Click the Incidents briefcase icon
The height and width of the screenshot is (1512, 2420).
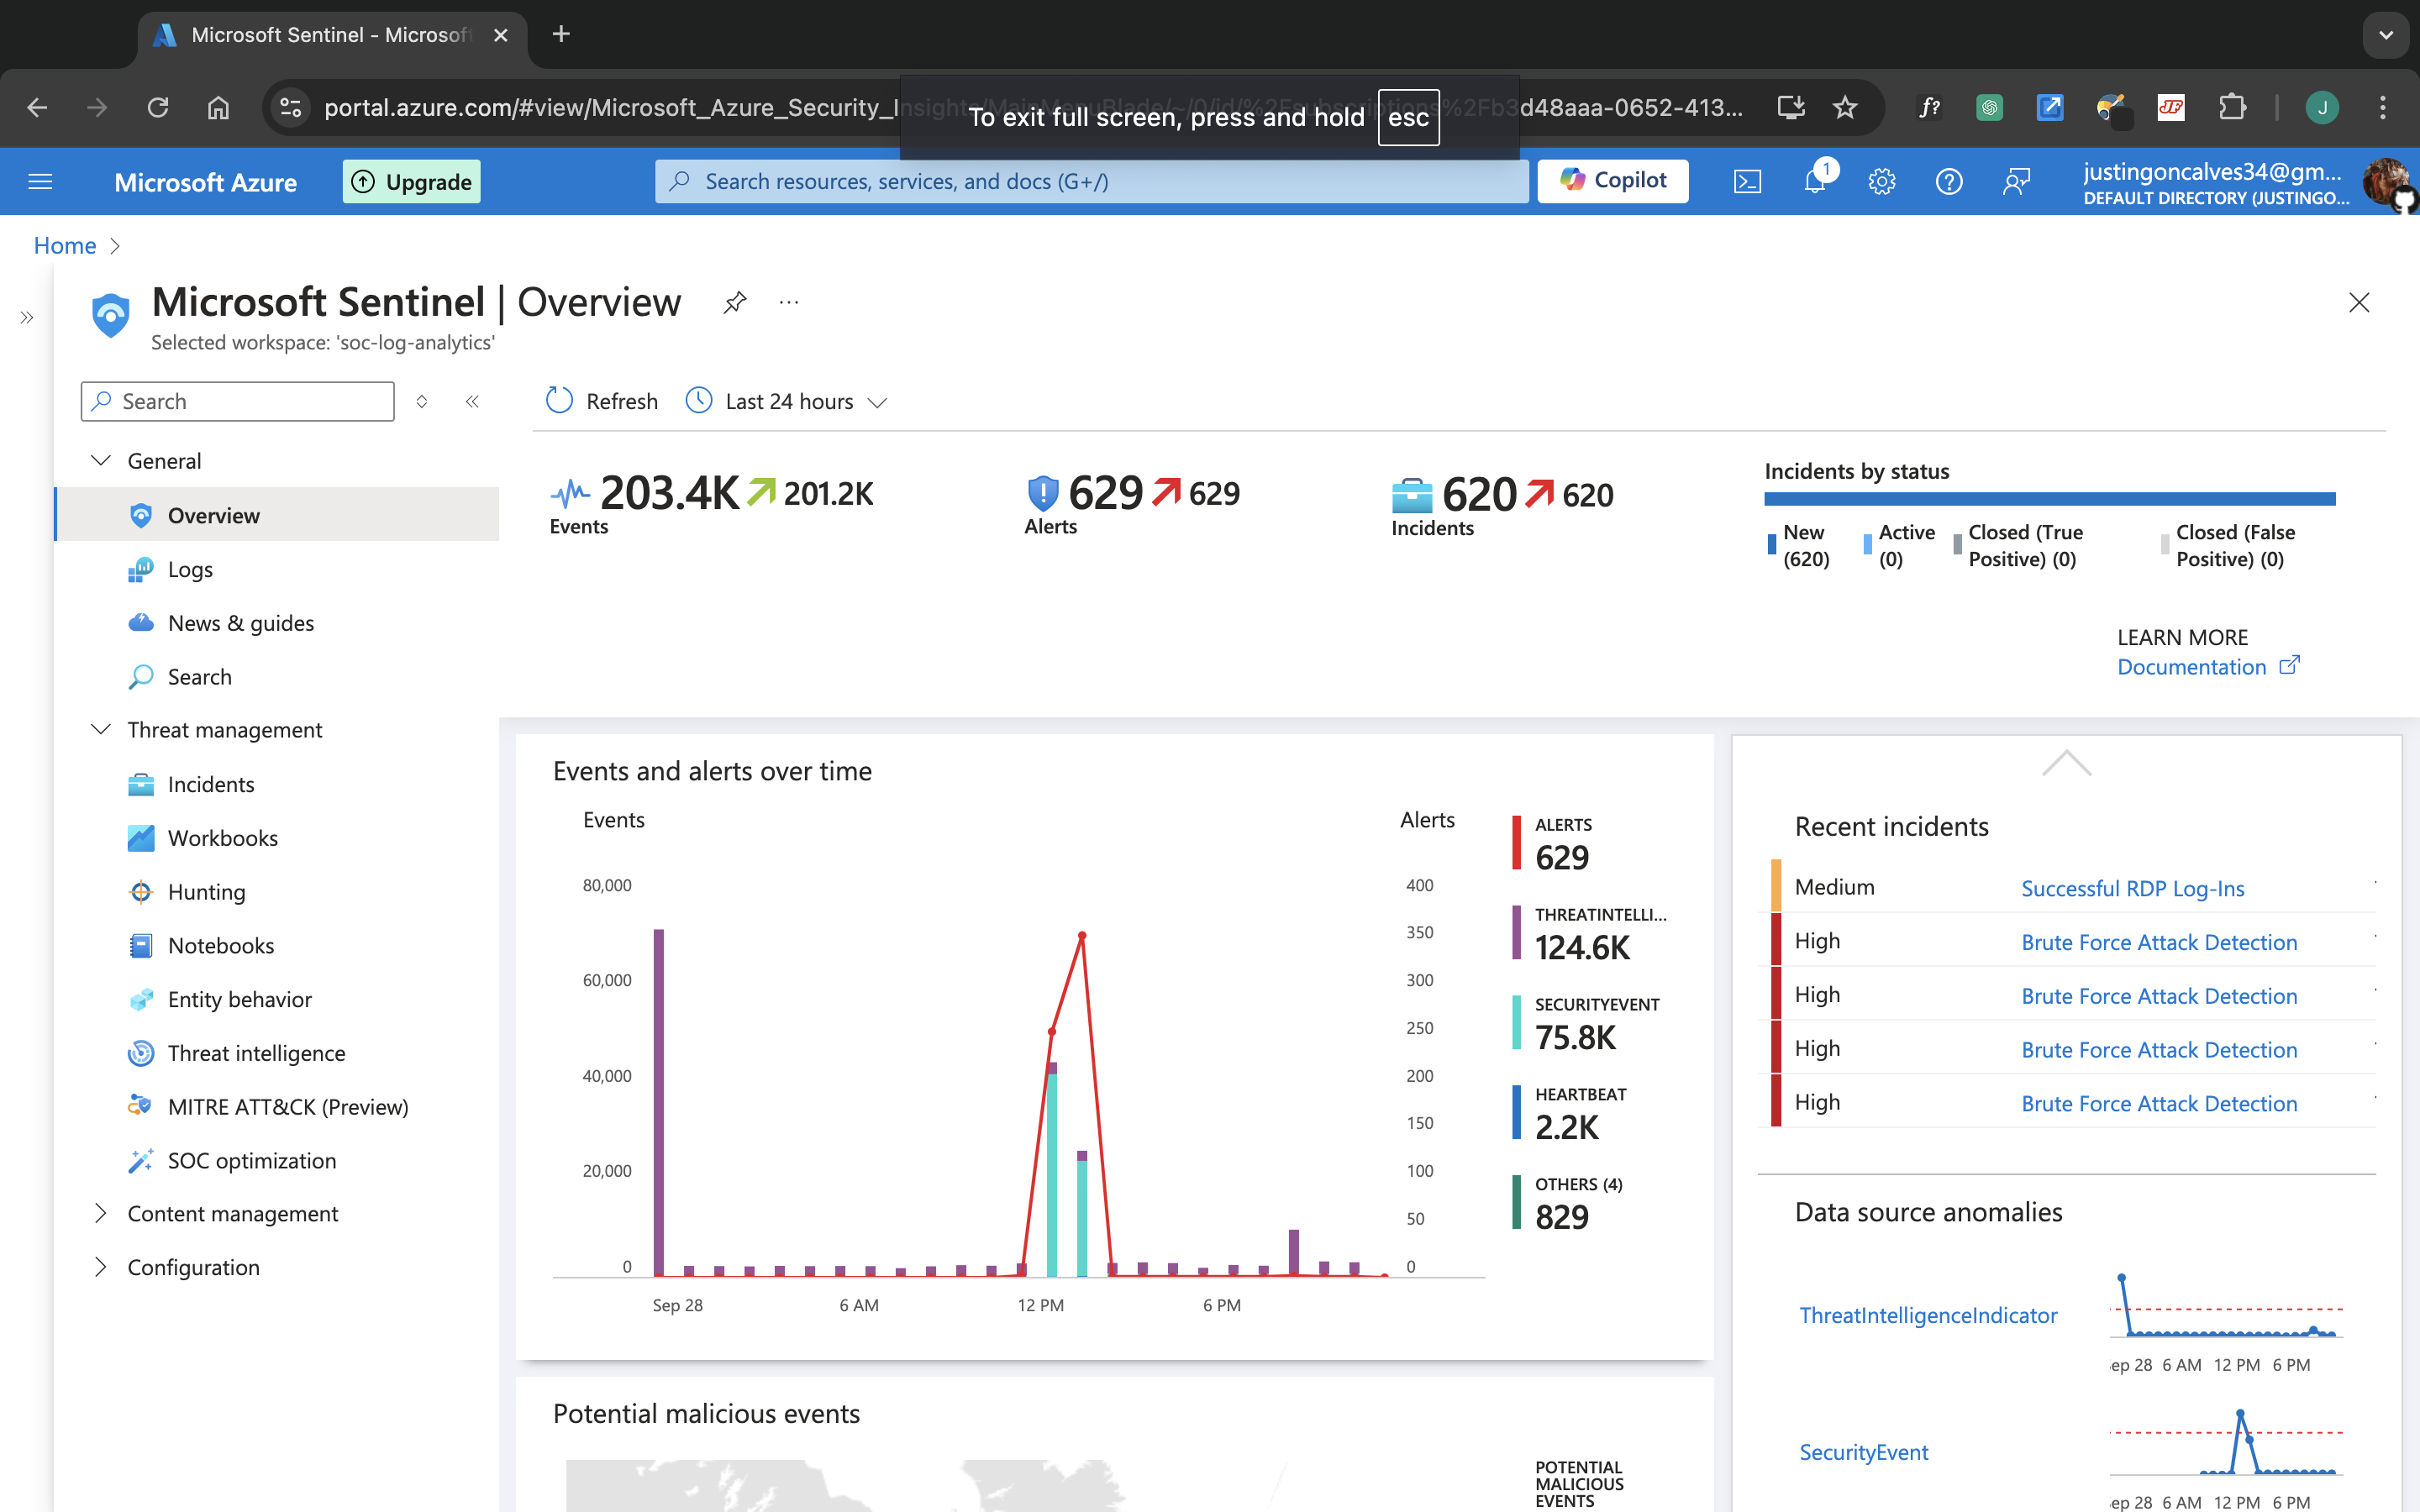click(1412, 495)
